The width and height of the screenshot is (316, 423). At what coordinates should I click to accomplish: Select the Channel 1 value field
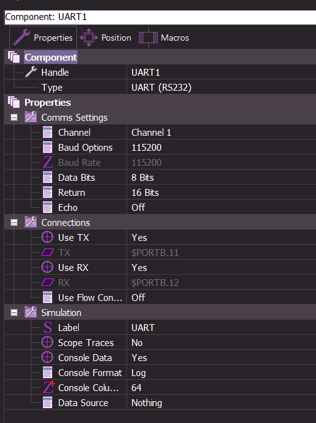click(x=222, y=132)
